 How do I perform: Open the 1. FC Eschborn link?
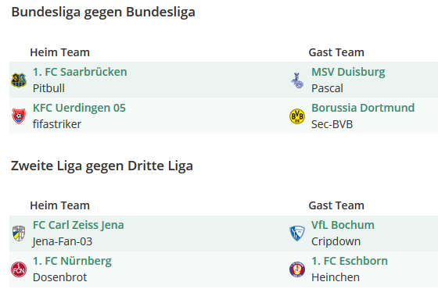[x=350, y=261]
